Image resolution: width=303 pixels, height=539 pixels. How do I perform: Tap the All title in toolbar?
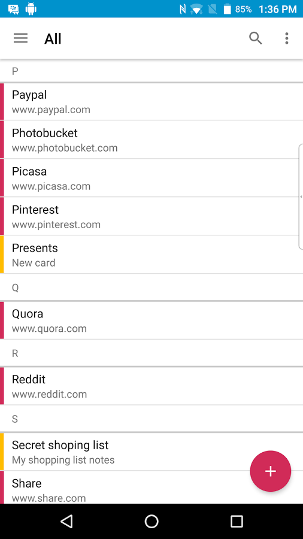[x=53, y=39]
